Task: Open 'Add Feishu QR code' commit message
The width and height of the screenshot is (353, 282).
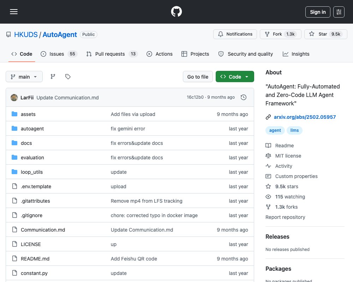Action: coord(134,259)
